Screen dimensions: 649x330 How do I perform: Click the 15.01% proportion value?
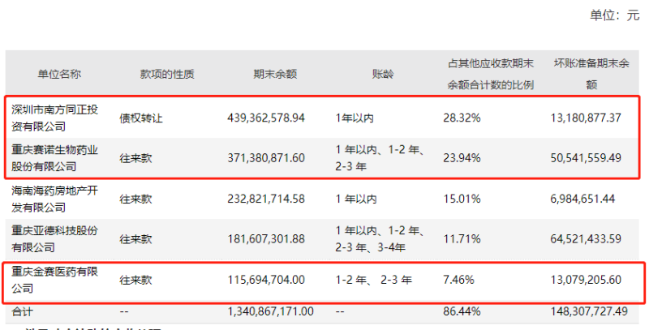pyautogui.click(x=462, y=199)
